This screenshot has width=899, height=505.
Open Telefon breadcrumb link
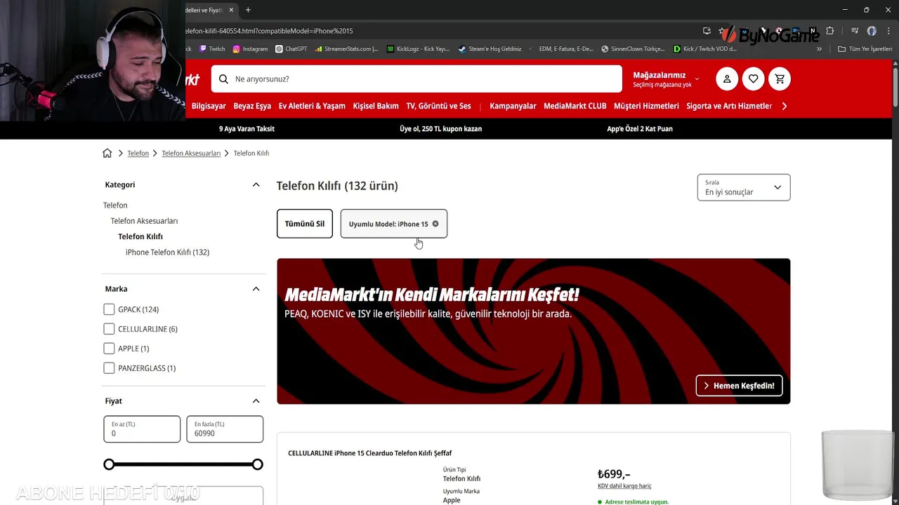click(138, 153)
